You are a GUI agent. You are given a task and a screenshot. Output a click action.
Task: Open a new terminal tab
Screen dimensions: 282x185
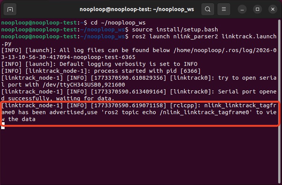click(x=10, y=9)
